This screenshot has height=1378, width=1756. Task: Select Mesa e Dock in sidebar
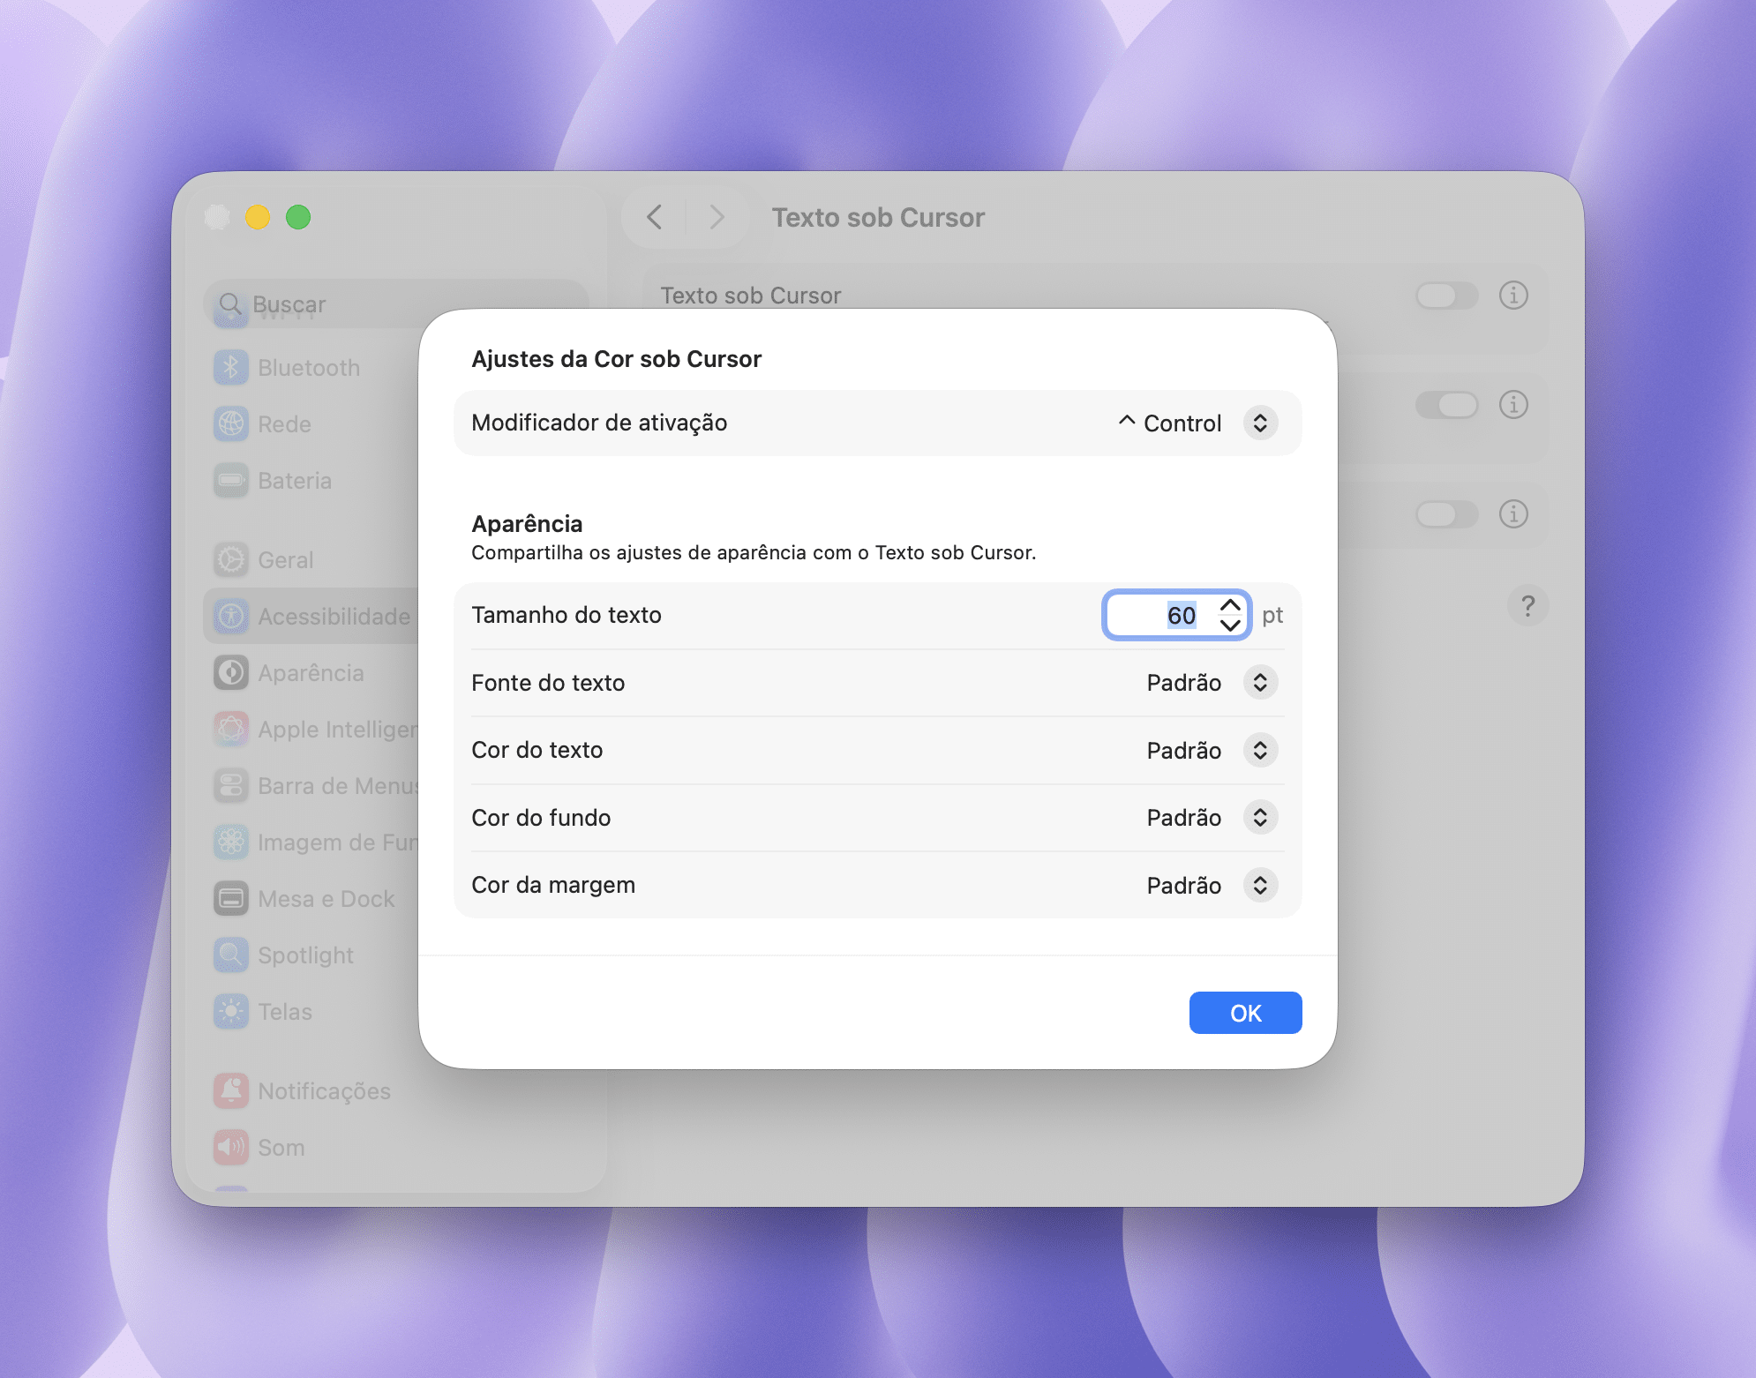click(326, 899)
